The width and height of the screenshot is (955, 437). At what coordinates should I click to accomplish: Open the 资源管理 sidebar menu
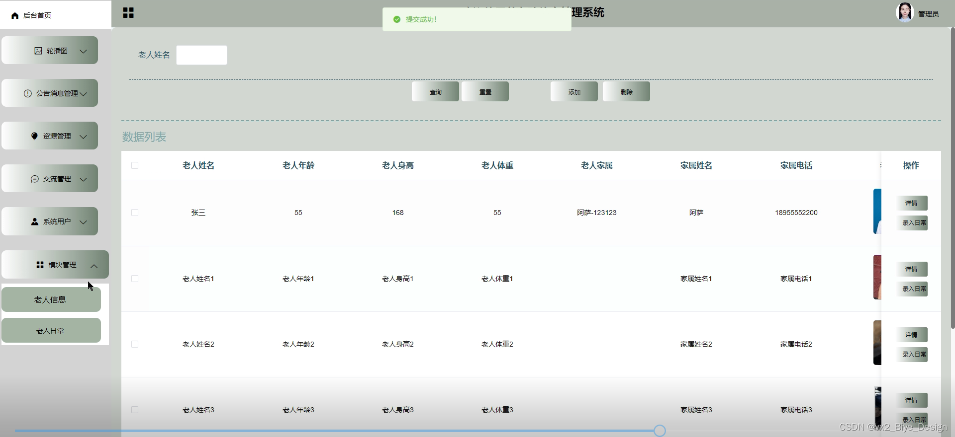(50, 136)
